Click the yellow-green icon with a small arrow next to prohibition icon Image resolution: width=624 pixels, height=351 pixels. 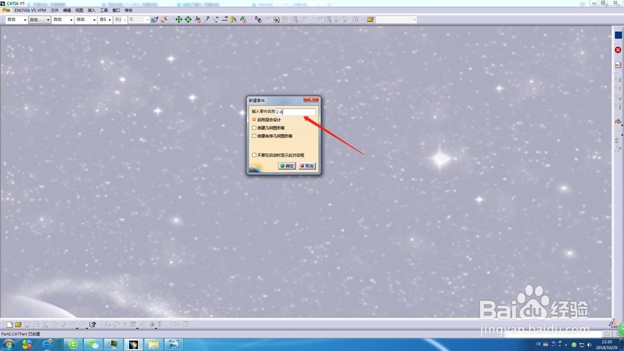233,19
